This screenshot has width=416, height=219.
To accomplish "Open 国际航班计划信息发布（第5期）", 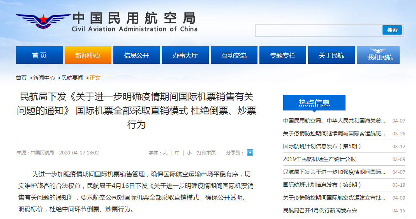I will pyautogui.click(x=322, y=146).
